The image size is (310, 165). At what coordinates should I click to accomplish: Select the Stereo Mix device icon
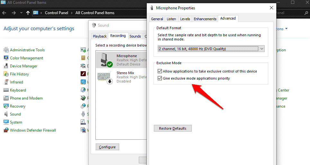pyautogui.click(x=105, y=77)
